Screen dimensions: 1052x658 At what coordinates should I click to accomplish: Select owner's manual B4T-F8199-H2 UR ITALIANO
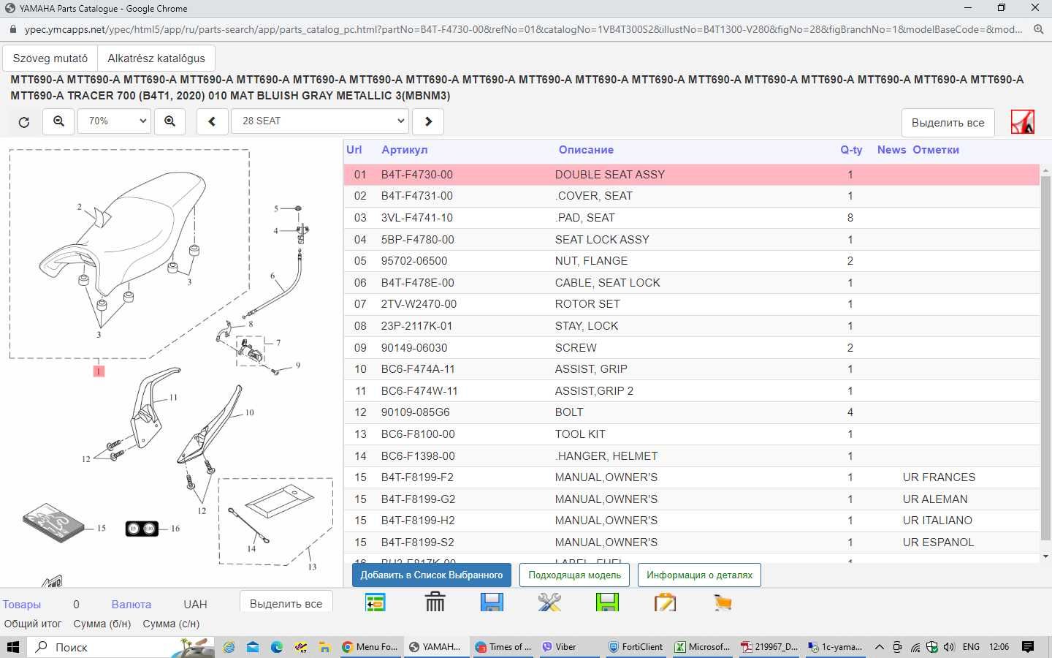(691, 521)
